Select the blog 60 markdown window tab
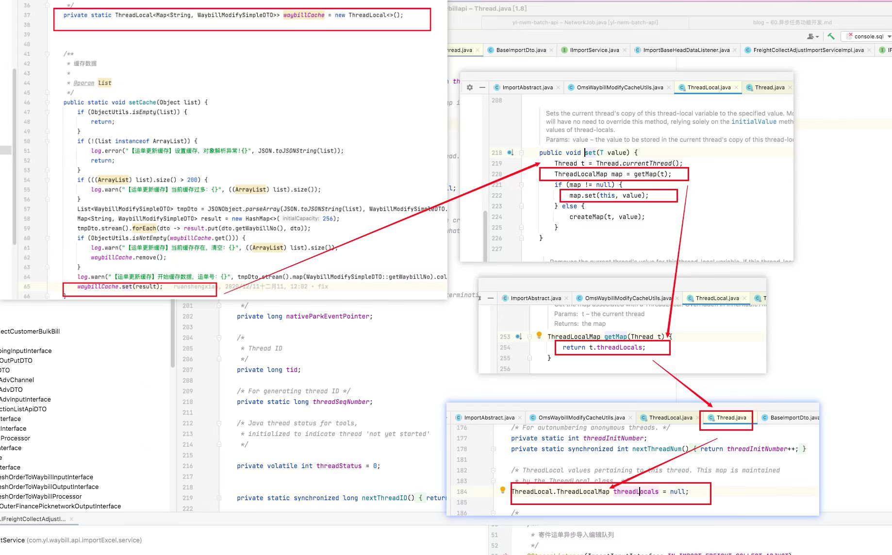The height and width of the screenshot is (555, 892). (792, 22)
